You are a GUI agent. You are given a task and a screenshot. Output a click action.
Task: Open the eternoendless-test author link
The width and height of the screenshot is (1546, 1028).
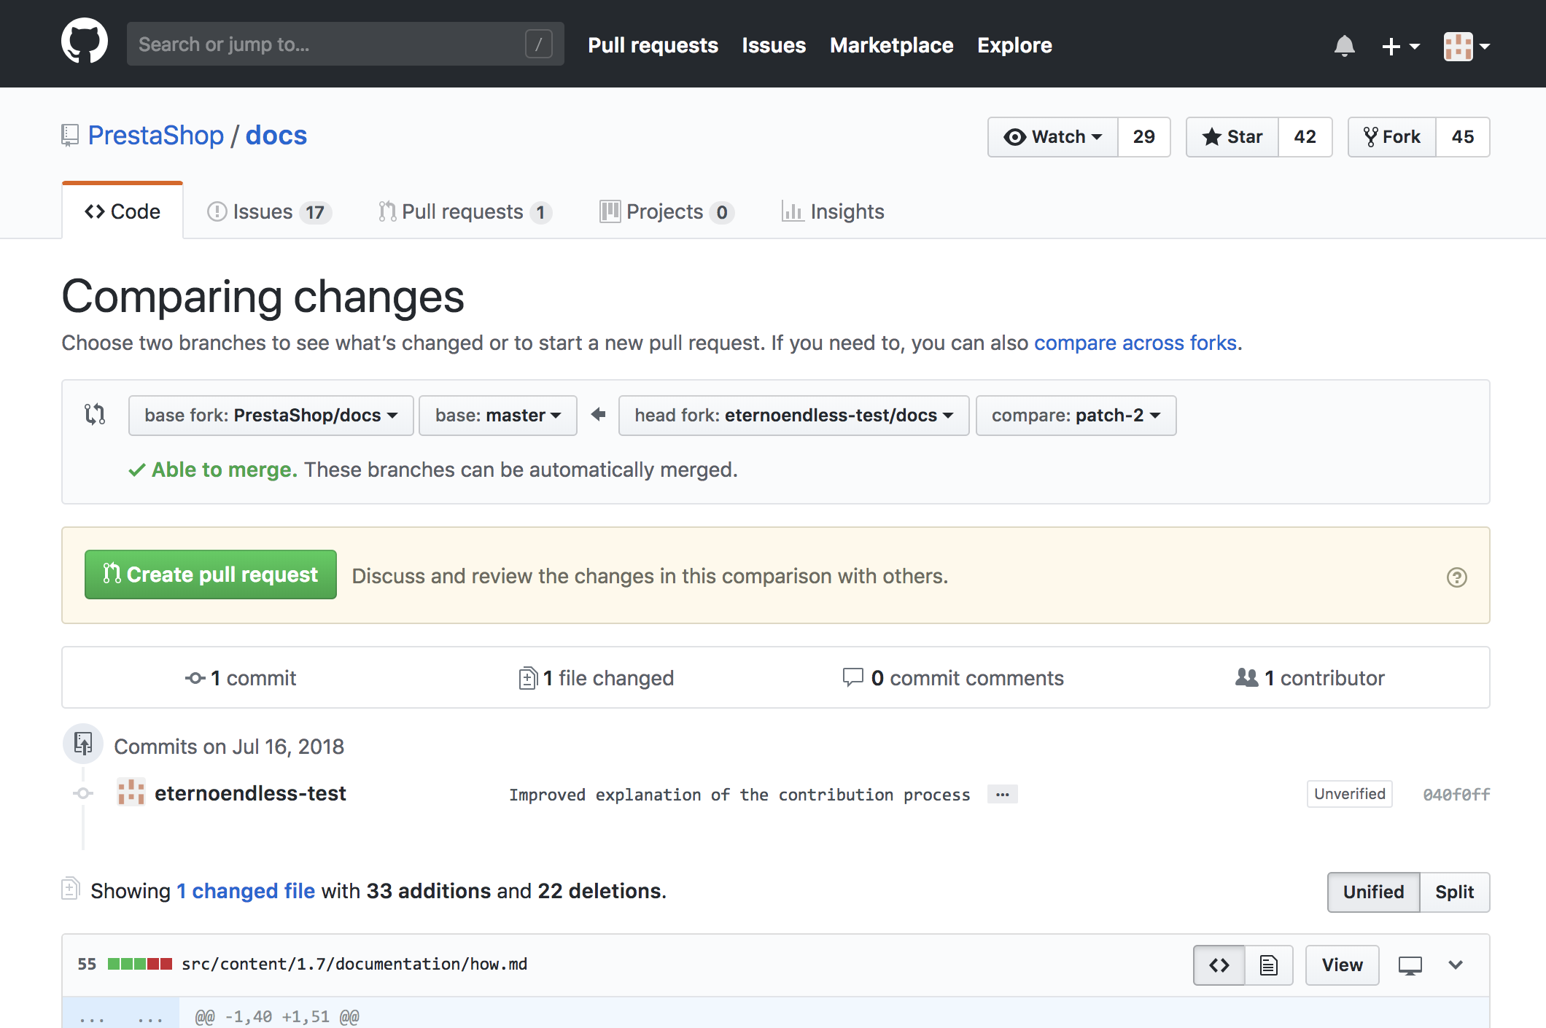click(250, 793)
